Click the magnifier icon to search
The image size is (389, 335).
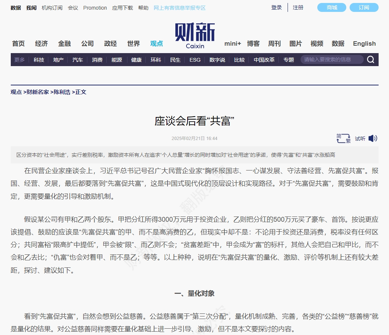coord(370,59)
